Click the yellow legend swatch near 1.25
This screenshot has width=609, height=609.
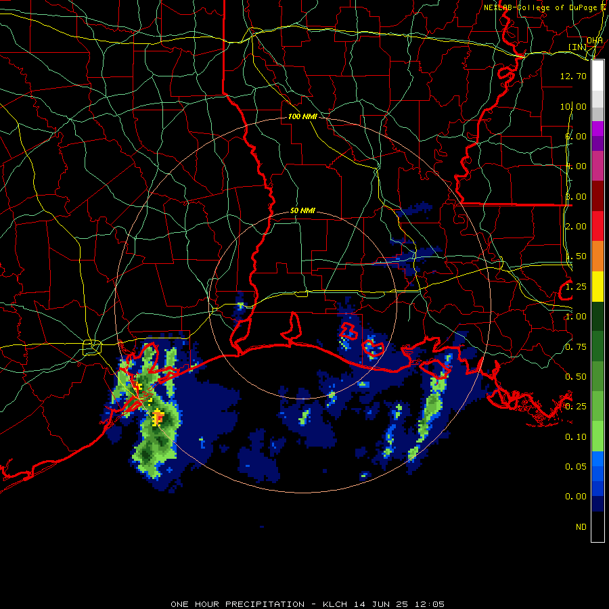(x=597, y=286)
